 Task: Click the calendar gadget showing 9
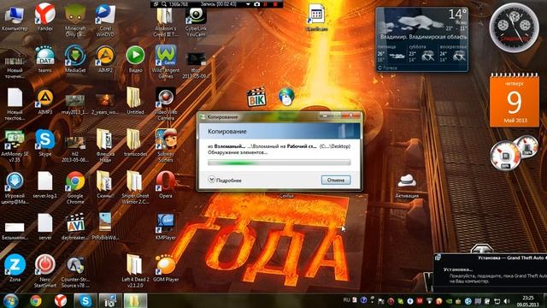pyautogui.click(x=515, y=100)
